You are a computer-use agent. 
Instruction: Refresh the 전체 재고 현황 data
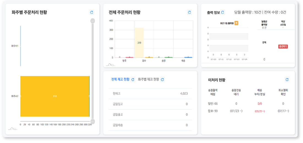(x=133, y=79)
